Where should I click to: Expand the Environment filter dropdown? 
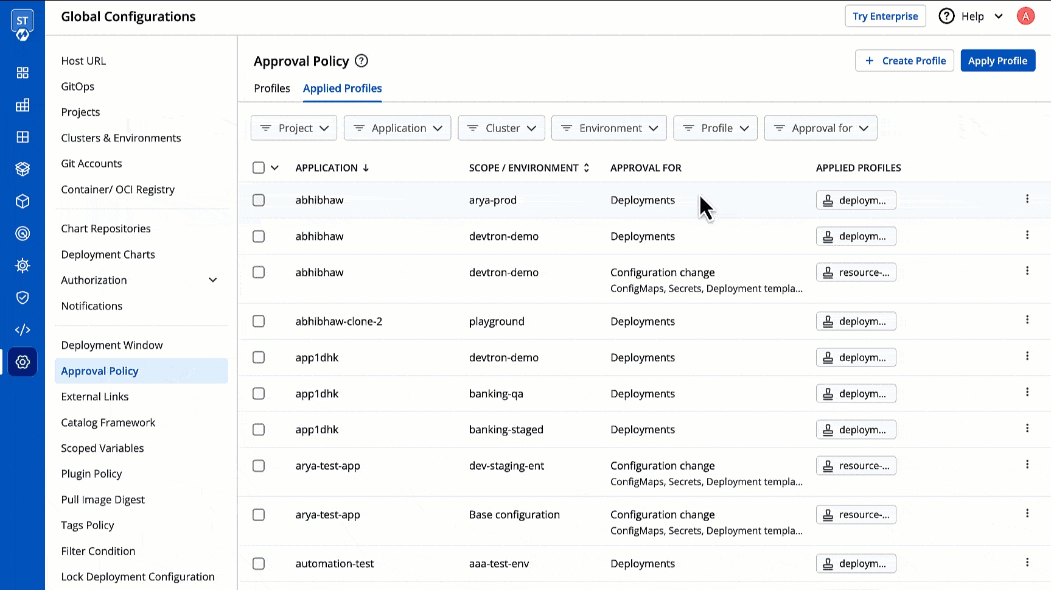609,128
